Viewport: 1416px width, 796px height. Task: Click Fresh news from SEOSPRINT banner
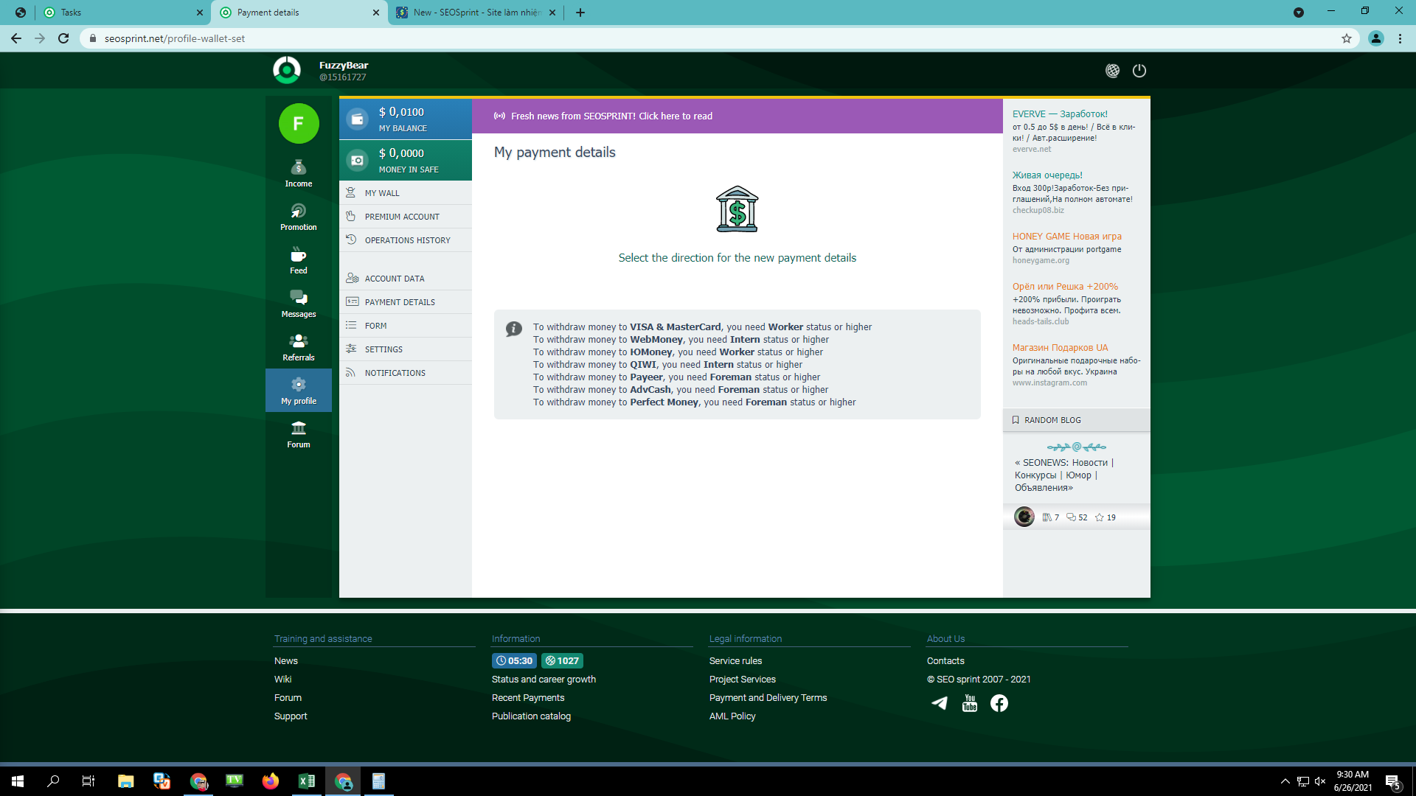[x=611, y=116]
